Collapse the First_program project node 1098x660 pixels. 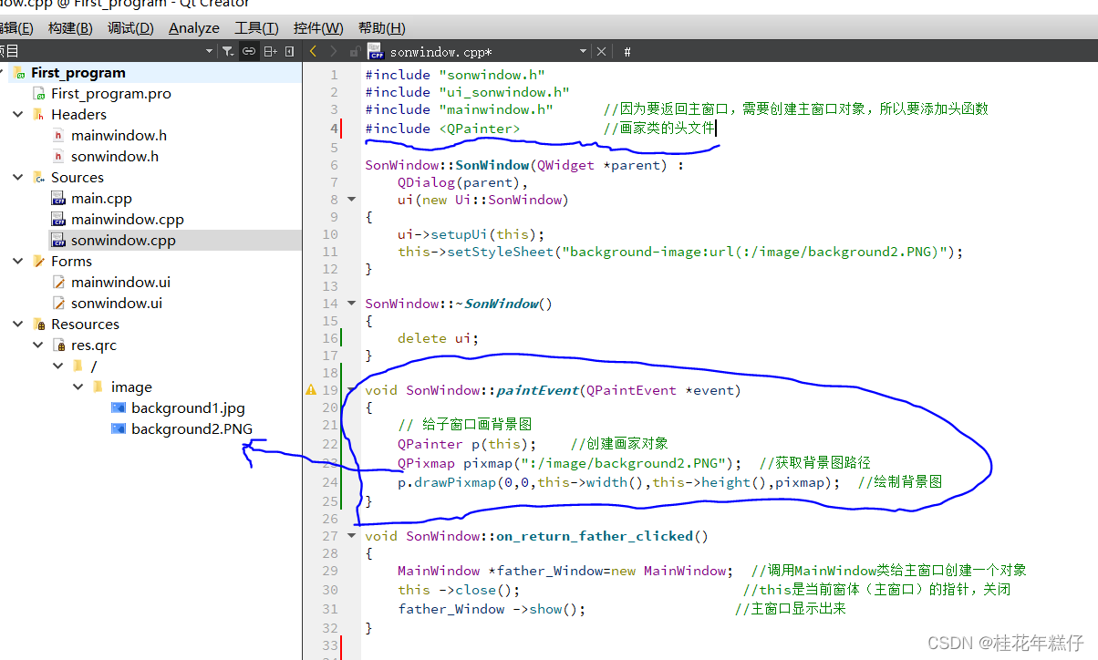0,73
